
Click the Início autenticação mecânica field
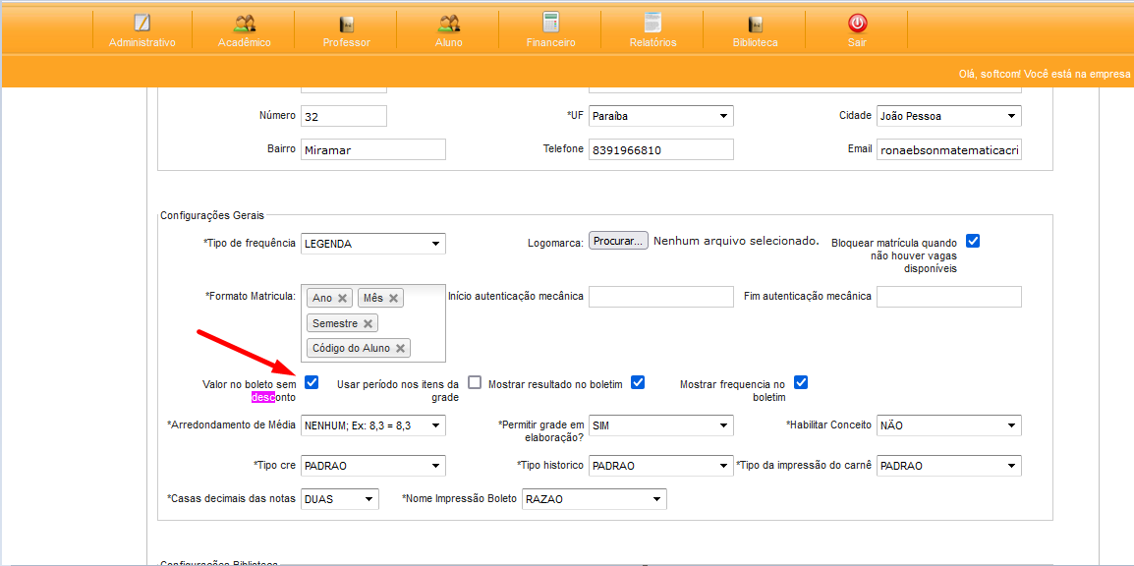(660, 297)
